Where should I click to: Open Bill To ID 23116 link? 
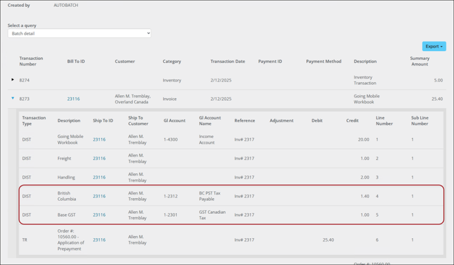[73, 99]
